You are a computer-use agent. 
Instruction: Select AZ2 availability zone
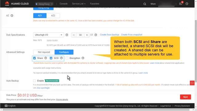[53, 16]
